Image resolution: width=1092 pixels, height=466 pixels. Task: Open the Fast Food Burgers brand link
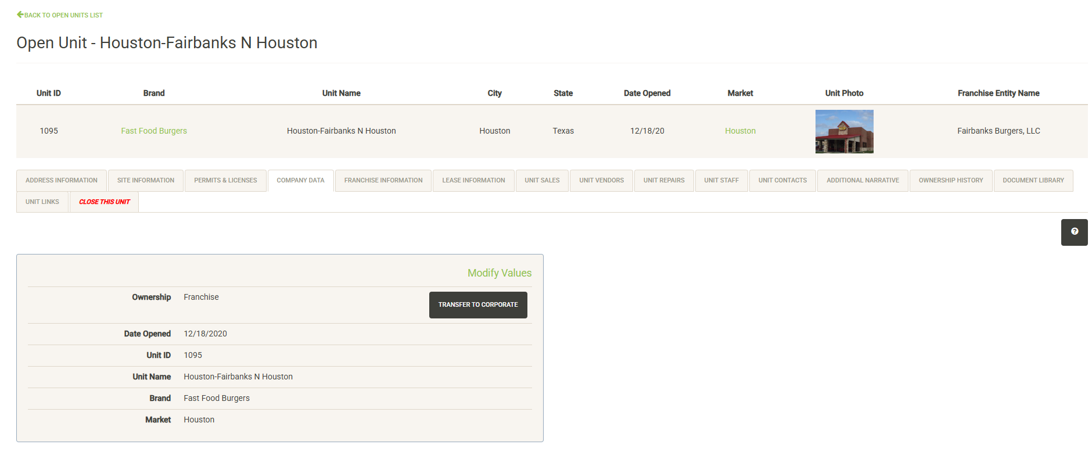[154, 131]
